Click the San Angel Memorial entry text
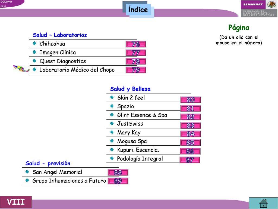This screenshot has height=209, width=278. [x=57, y=172]
